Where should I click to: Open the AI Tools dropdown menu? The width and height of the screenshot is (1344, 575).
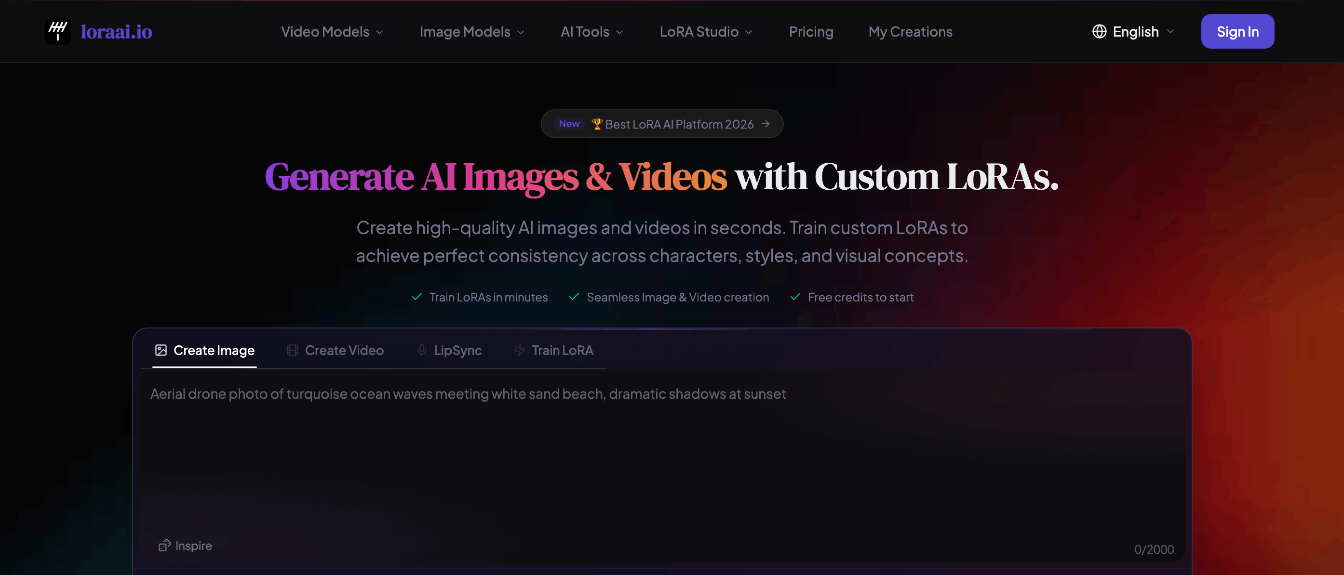(x=591, y=32)
